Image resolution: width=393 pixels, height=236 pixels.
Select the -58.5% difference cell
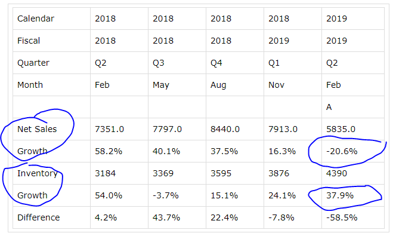click(342, 217)
